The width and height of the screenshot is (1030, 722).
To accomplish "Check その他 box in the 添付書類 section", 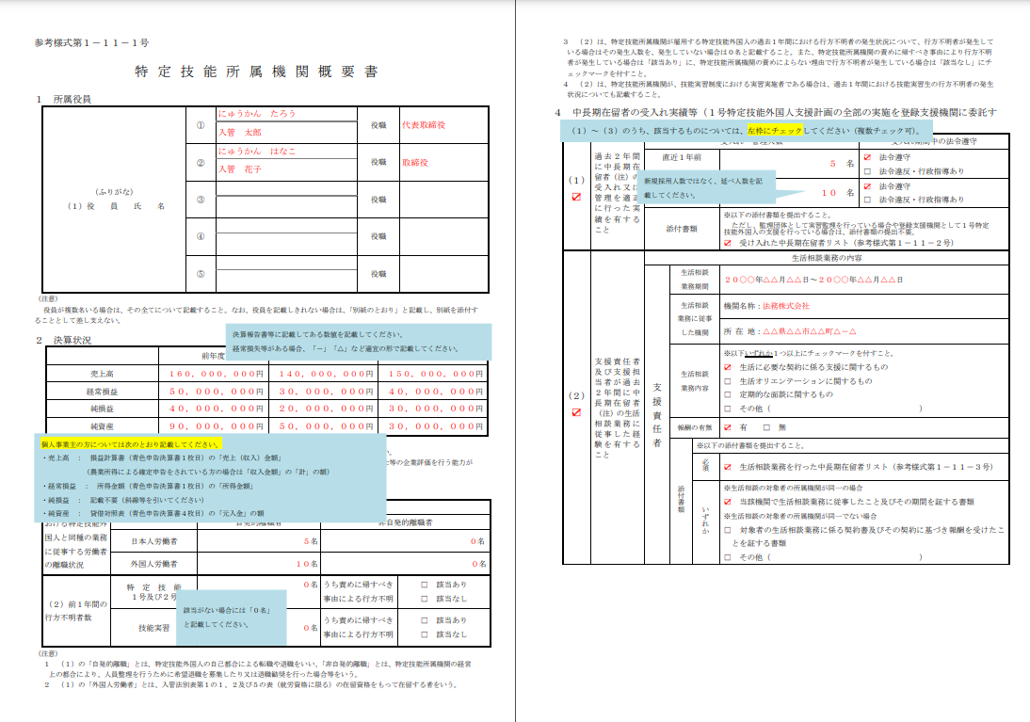I will [x=727, y=557].
